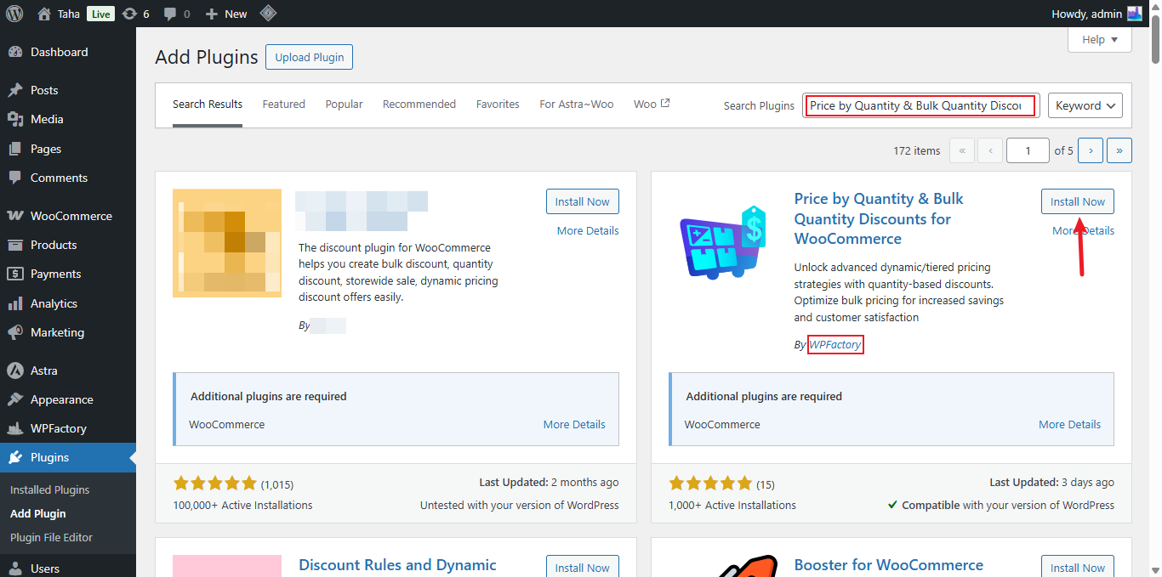The image size is (1162, 577).
Task: Click the home icon next to Taha
Action: pos(44,14)
